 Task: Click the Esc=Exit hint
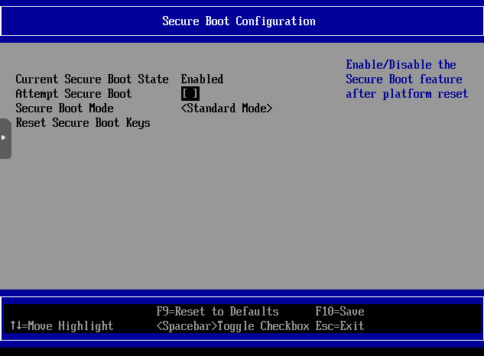[339, 326]
